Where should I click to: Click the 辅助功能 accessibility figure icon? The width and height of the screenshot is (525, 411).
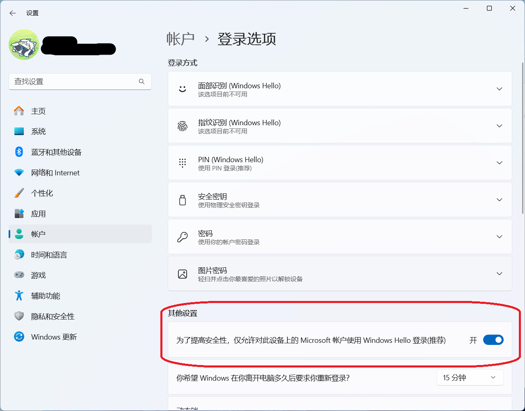pos(19,296)
